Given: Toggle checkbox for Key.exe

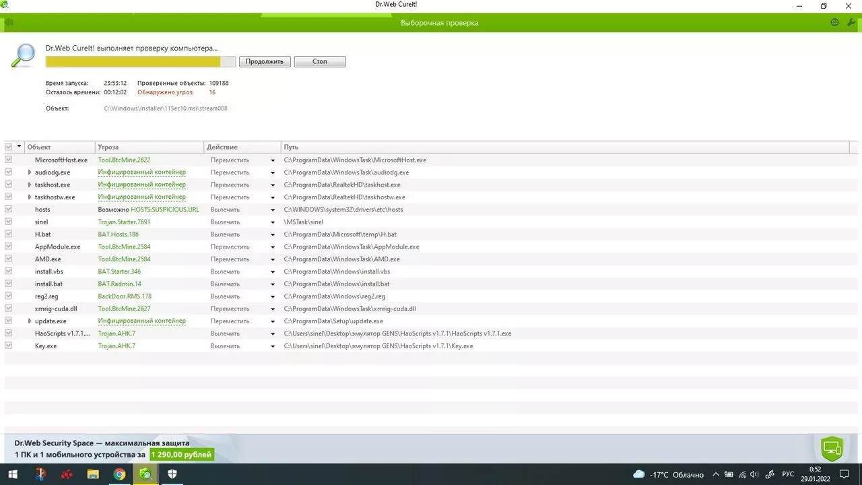Looking at the screenshot, I should point(9,346).
